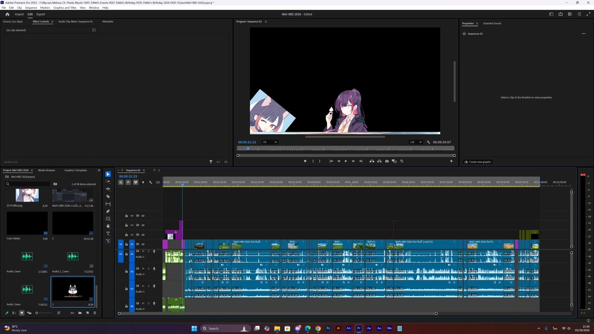Click Add Marker in the timeline
Screen dimensions: 594x334
click(x=143, y=182)
